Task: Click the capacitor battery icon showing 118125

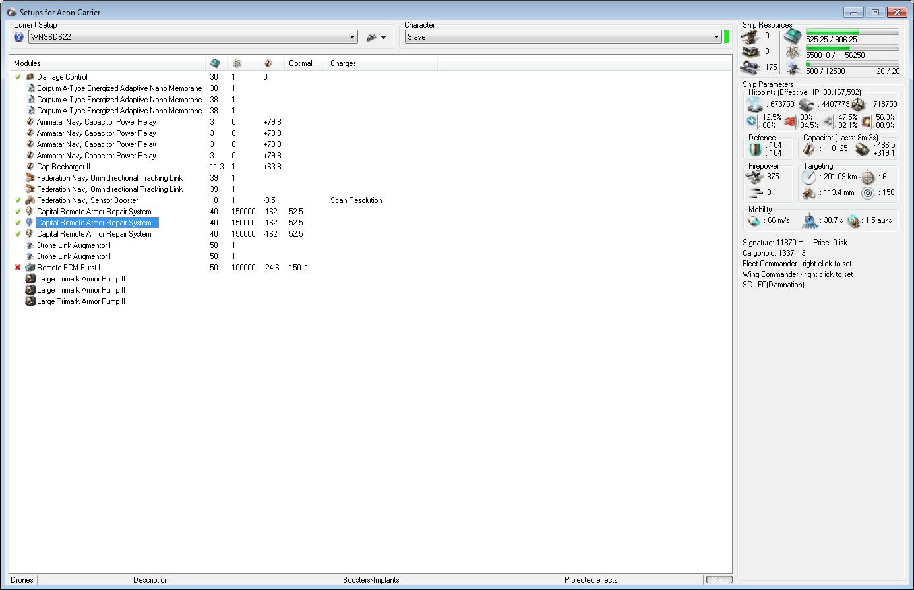Action: pos(809,149)
